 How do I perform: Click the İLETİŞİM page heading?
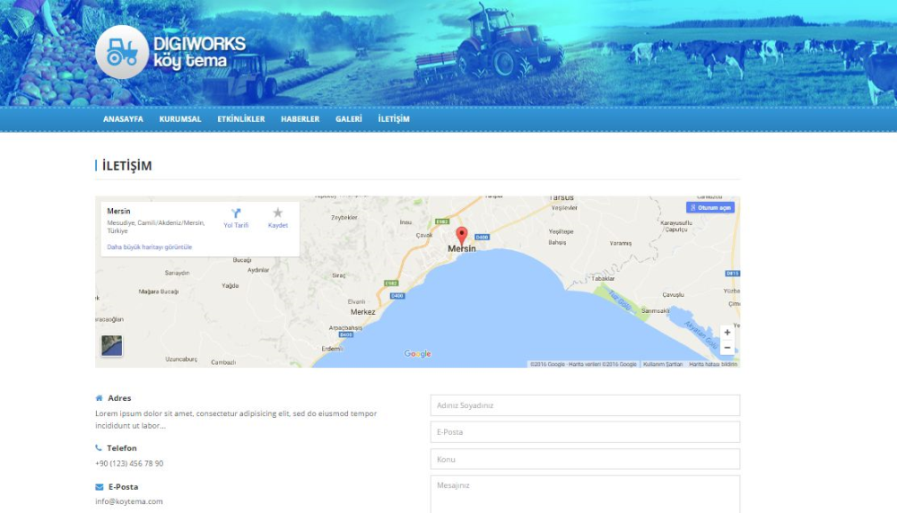(x=127, y=166)
